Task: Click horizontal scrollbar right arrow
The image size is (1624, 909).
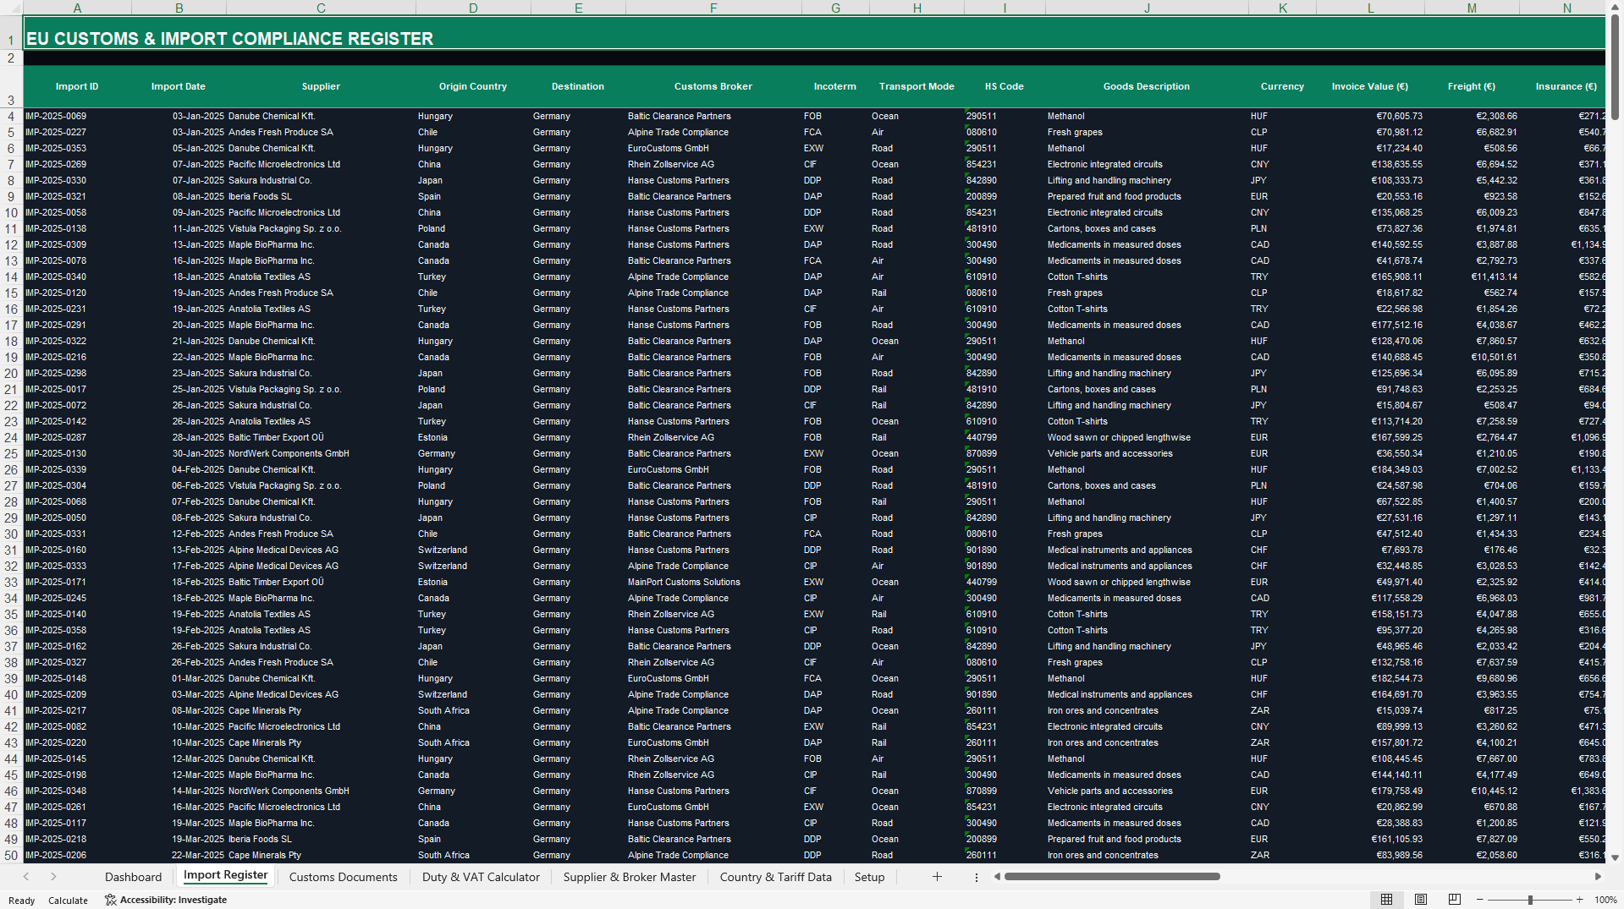Action: (1598, 877)
